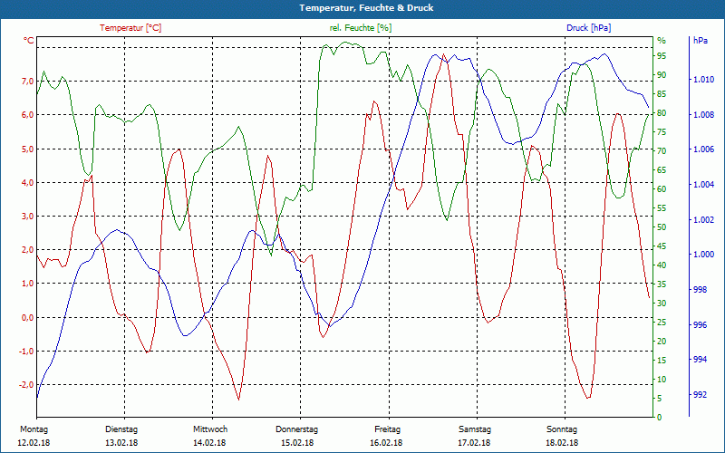Click the '65' humidity axis value
This screenshot has height=453, width=725.
point(662,170)
